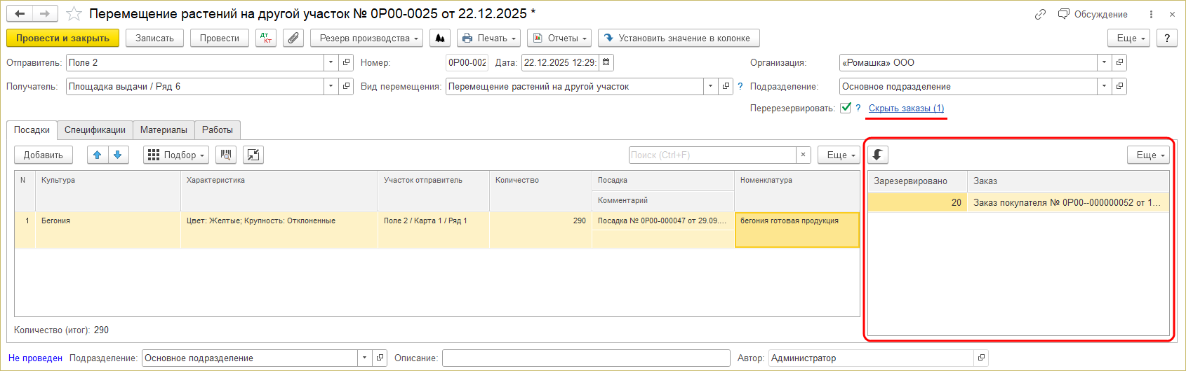Image resolution: width=1186 pixels, height=371 pixels.
Task: Move row down with blue arrow
Action: pos(118,155)
